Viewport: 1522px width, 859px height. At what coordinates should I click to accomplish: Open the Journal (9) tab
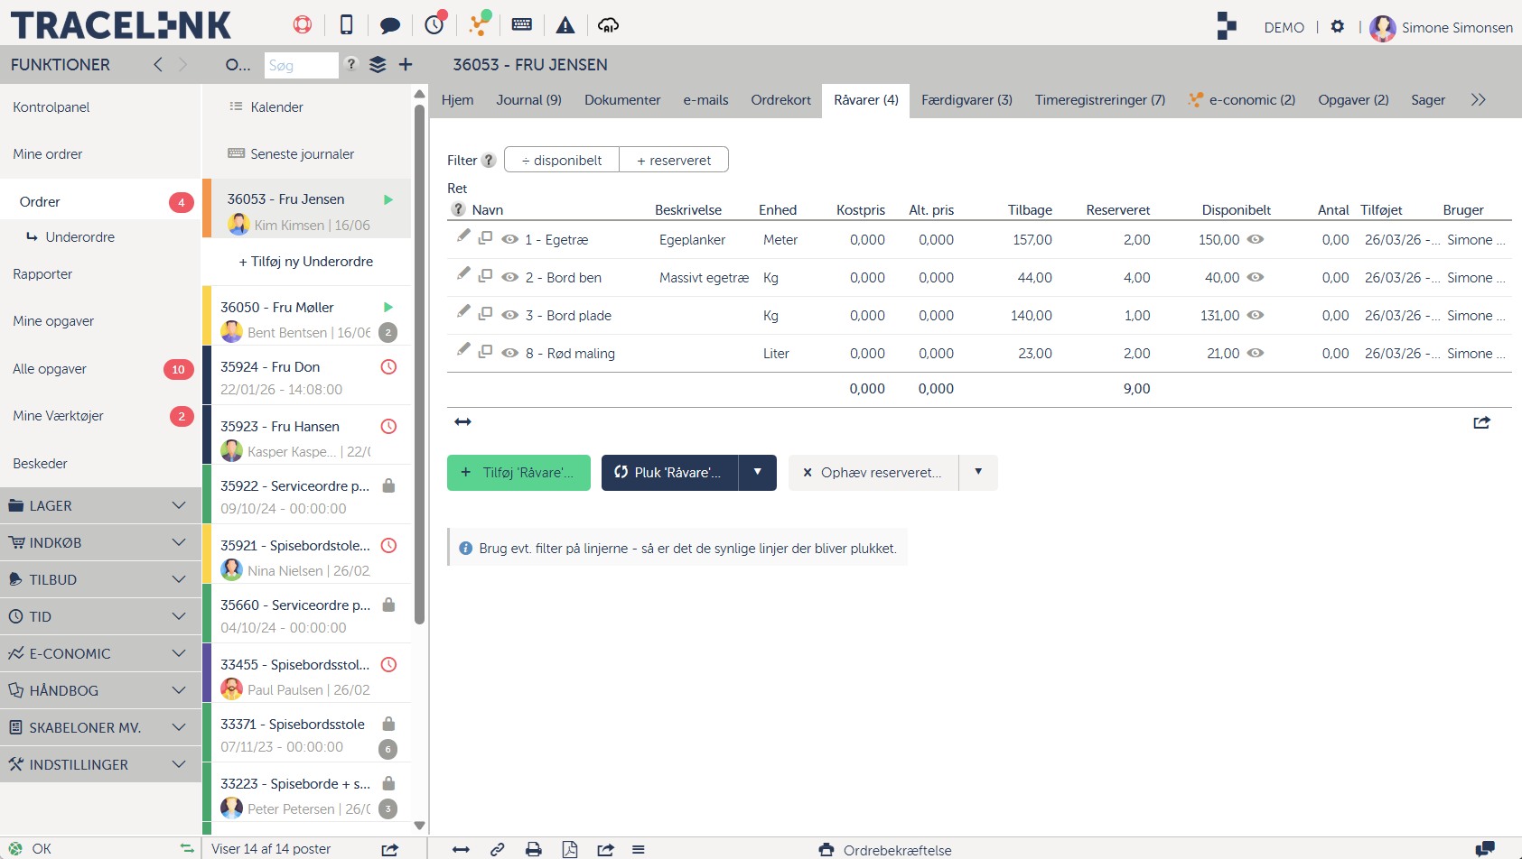(528, 100)
